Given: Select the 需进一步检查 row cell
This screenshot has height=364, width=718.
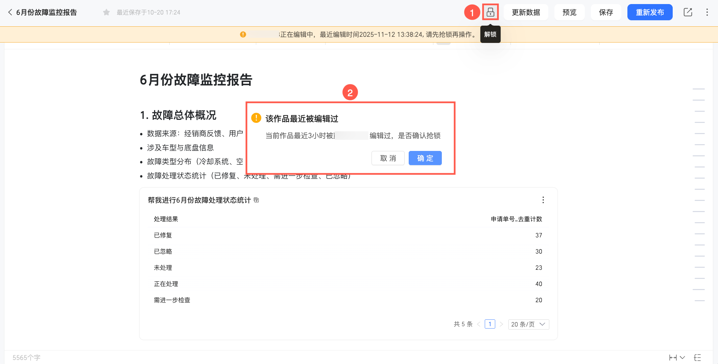Looking at the screenshot, I should 172,300.
